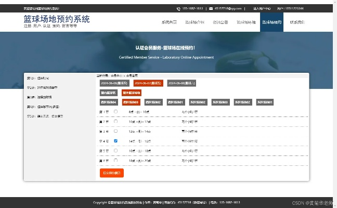
Task: Click the email envelope icon in top bar
Action: pos(210,9)
